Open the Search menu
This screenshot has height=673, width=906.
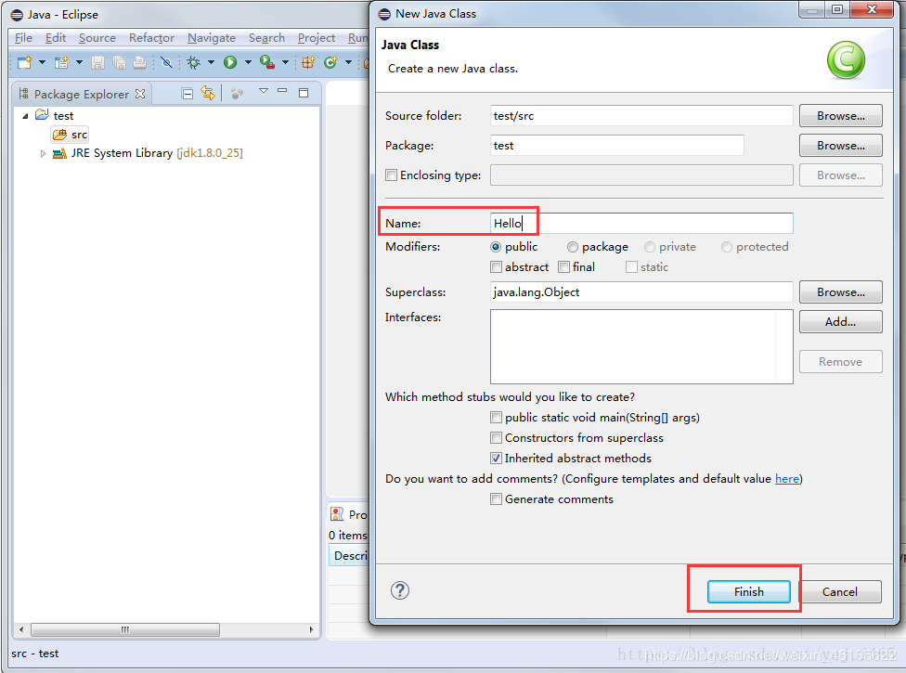click(x=266, y=37)
